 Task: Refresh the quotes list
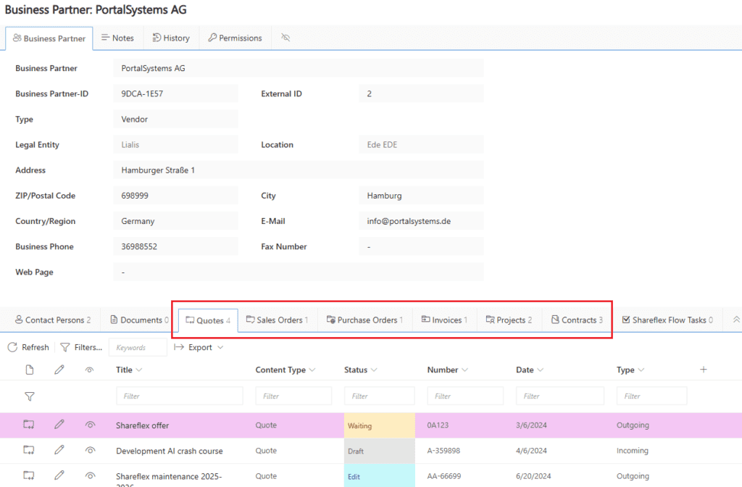click(28, 347)
